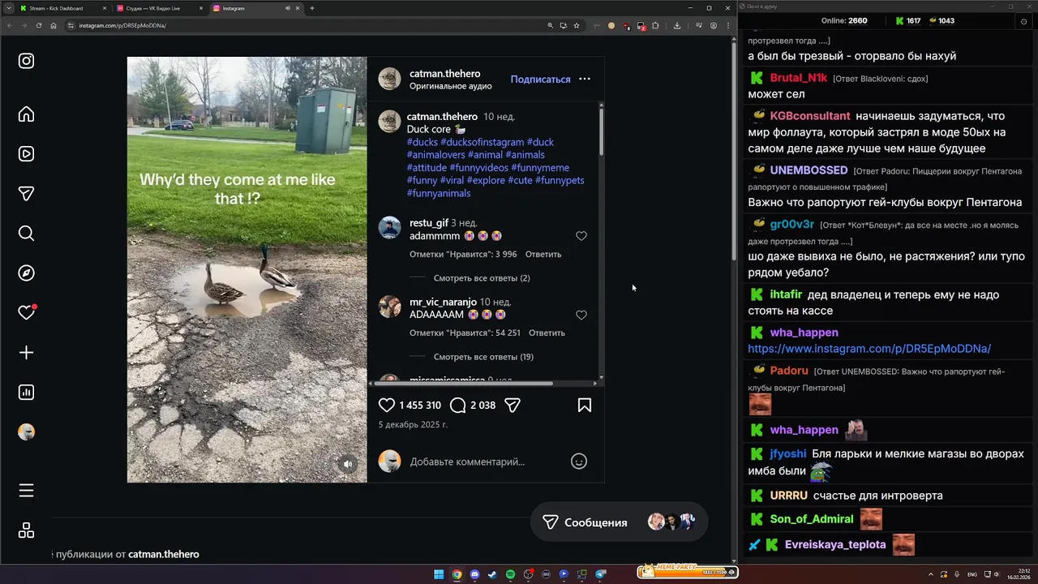Open Instagram home feed icon
The height and width of the screenshot is (584, 1038).
coord(26,114)
